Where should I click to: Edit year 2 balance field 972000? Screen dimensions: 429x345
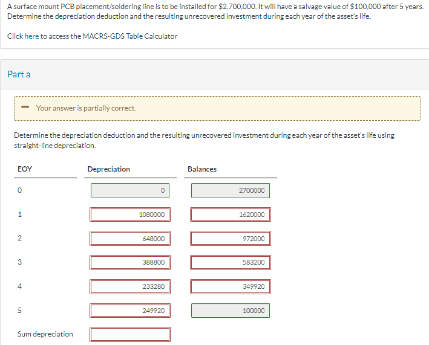[x=231, y=239]
